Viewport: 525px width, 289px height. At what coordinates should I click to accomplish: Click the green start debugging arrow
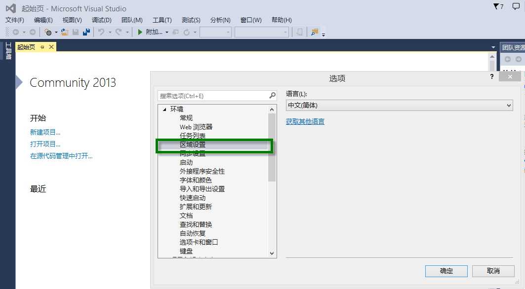(140, 32)
